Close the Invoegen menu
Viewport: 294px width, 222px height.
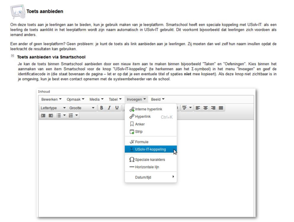coord(136,99)
